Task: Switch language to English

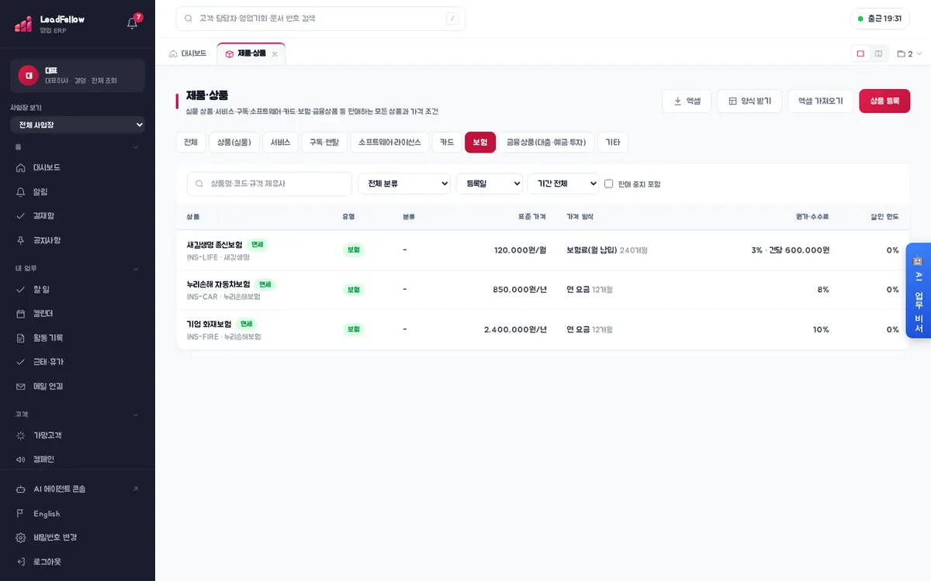Action: coord(78,514)
